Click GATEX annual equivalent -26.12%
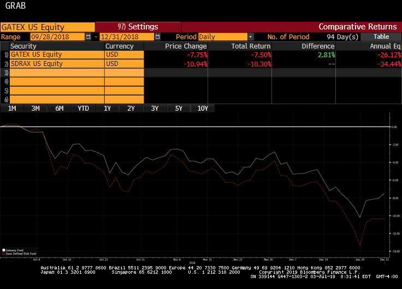402x289 pixels. [389, 55]
